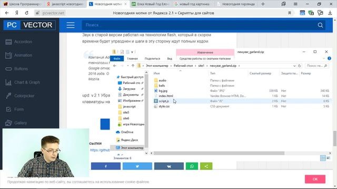Screen dimensions: 337x189
Task: Click the site search magnifier icon
Action: click(x=320, y=25)
